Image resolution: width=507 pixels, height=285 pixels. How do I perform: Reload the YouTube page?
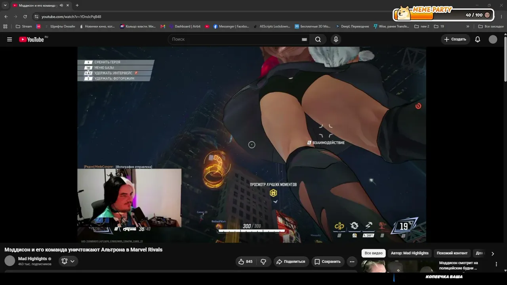click(x=25, y=17)
